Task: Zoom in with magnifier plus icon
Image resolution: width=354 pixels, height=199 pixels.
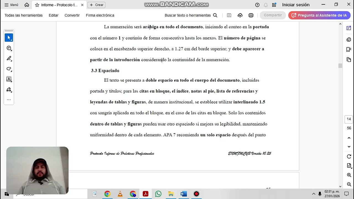Action: coord(349,175)
